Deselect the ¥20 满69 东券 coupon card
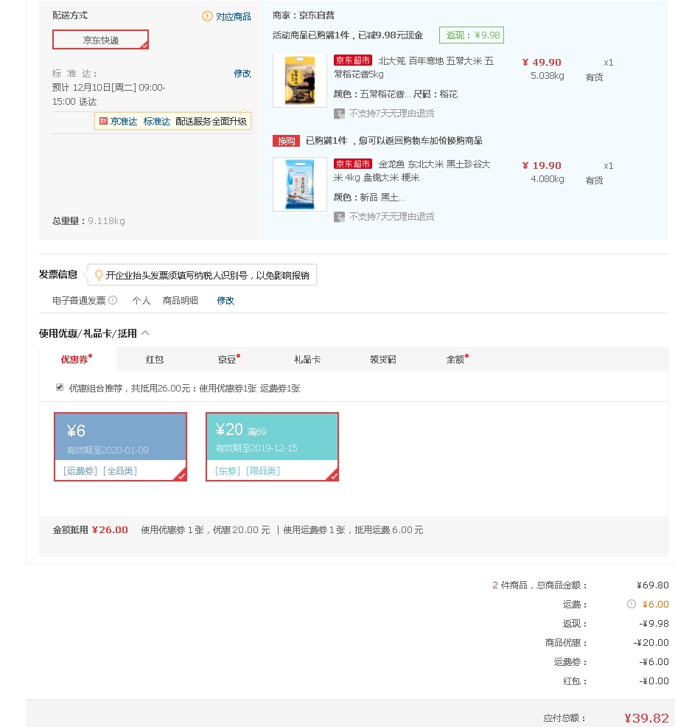 pos(273,447)
